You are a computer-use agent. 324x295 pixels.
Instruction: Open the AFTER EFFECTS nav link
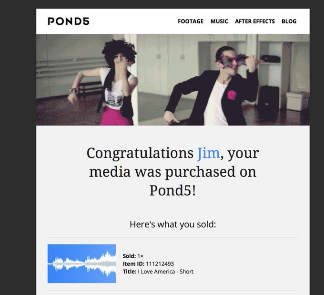pos(255,21)
